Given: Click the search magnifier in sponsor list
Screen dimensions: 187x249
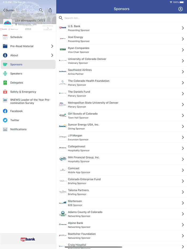Looking at the screenshot, I should 61,18.
